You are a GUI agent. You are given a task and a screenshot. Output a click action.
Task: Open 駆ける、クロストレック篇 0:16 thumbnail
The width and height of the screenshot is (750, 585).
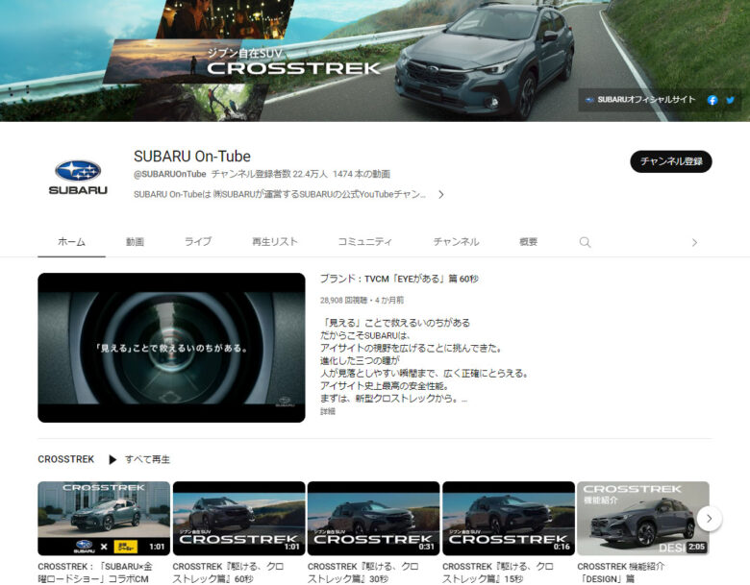coord(509,518)
